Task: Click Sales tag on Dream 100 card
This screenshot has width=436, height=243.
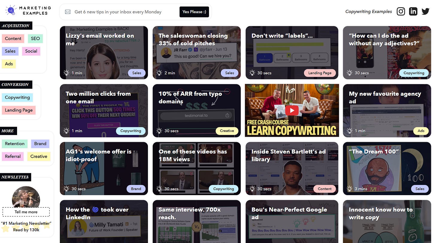Action: point(420,189)
